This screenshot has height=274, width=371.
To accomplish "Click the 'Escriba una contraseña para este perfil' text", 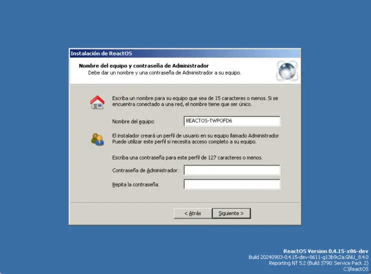I will [187, 157].
